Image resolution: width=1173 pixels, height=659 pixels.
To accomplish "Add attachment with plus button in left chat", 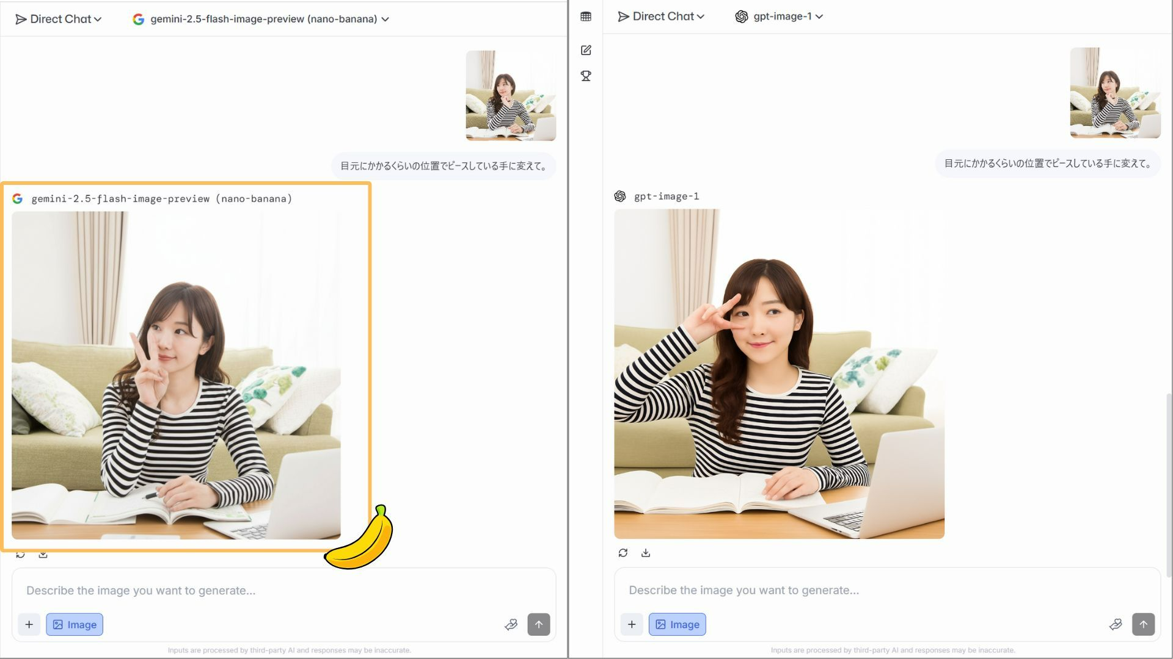I will [x=29, y=624].
